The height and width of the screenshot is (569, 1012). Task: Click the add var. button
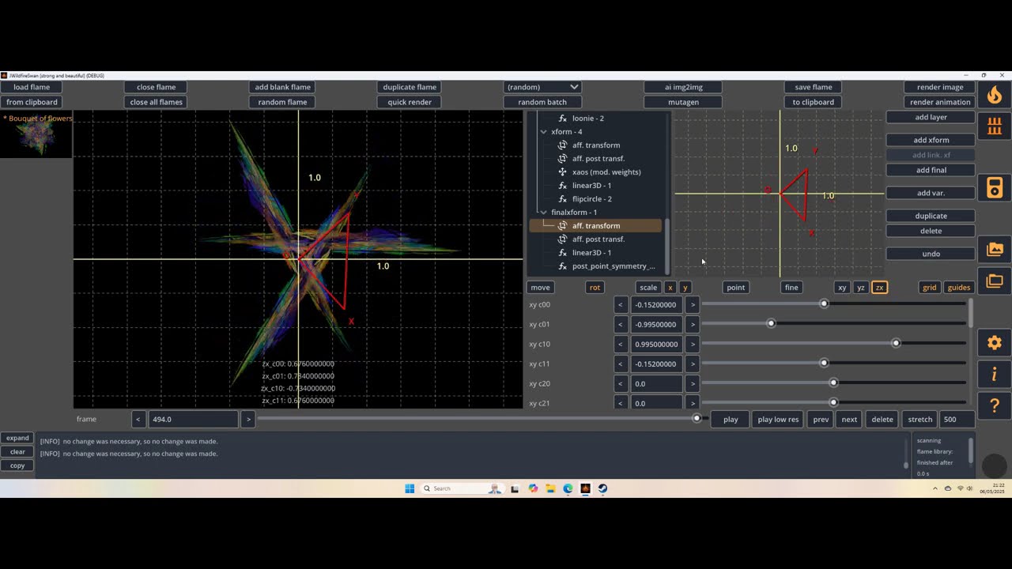pos(931,193)
